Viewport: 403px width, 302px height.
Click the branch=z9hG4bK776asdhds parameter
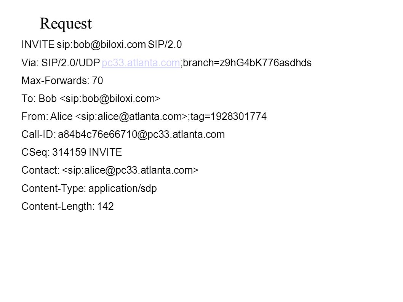[x=247, y=63]
